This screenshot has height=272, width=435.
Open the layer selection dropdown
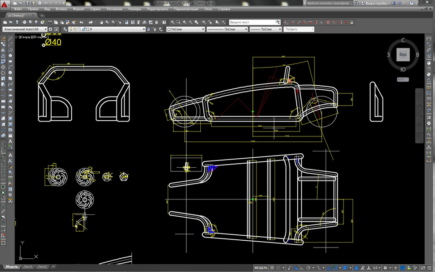tap(144, 29)
